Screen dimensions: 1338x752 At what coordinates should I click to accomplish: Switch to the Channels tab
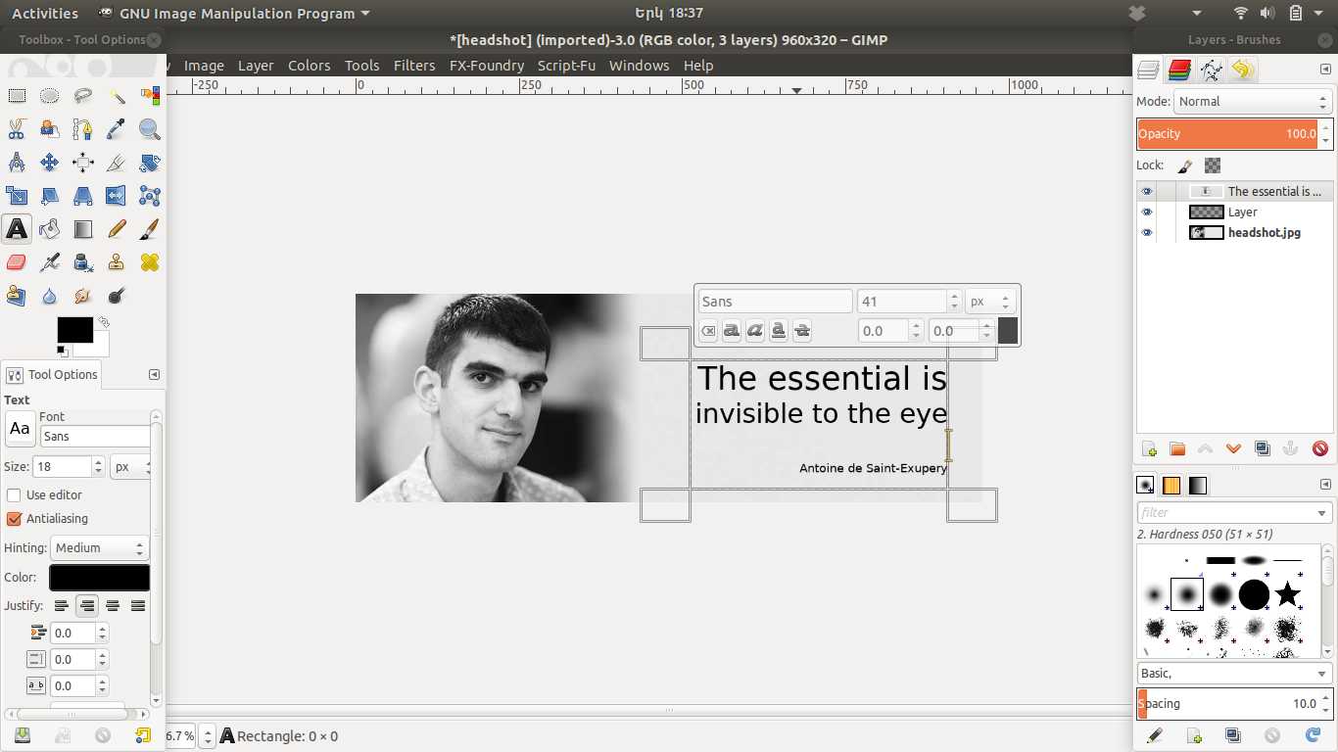click(1179, 70)
